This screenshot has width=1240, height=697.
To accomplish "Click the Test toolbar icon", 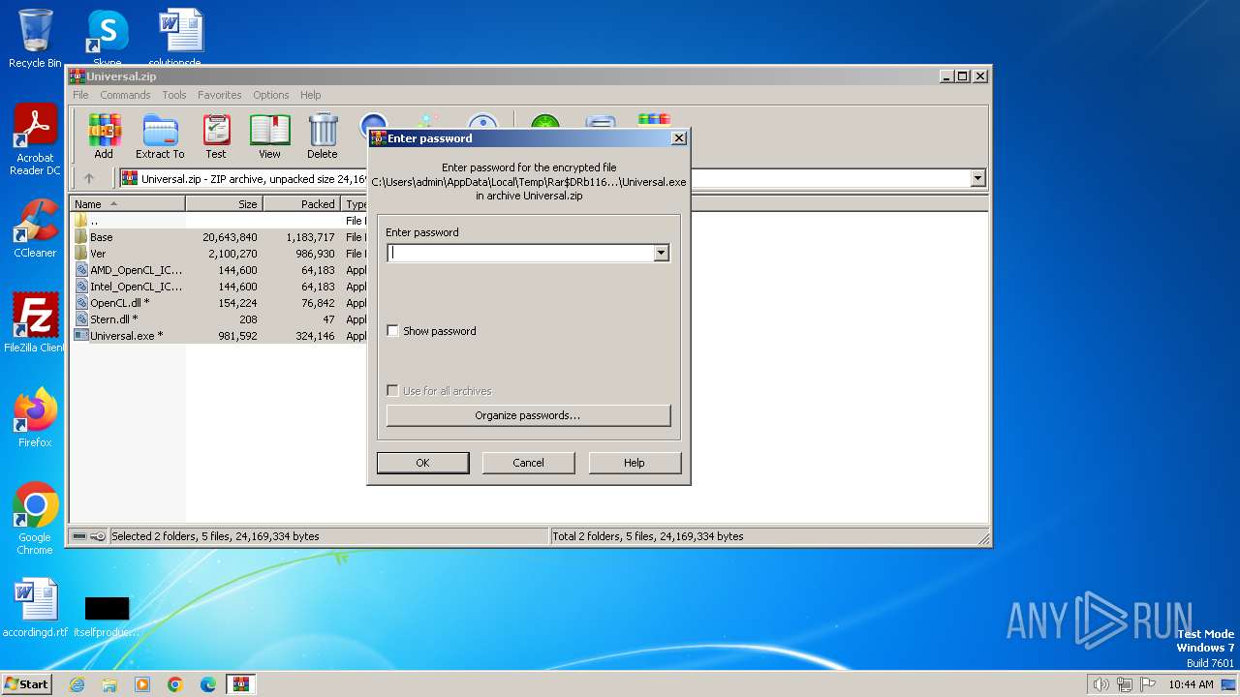I will [x=216, y=136].
